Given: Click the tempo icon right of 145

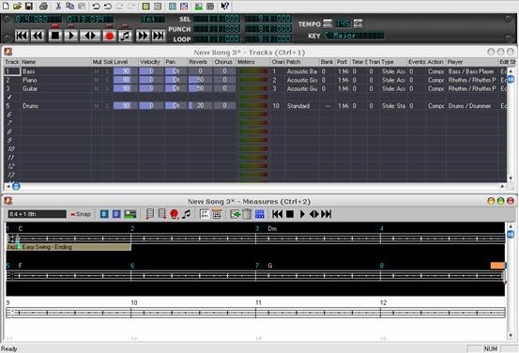Looking at the screenshot, I should point(359,23).
